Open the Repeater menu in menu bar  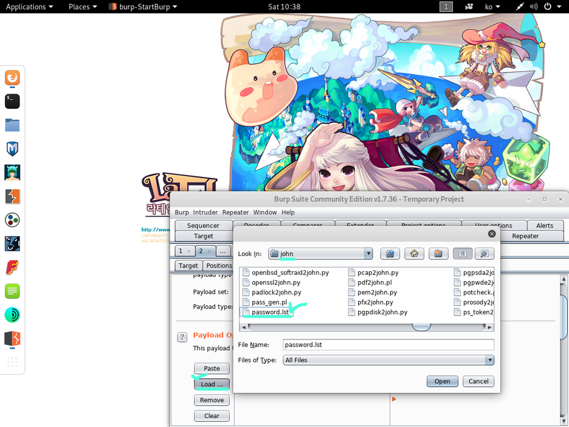[x=235, y=212]
